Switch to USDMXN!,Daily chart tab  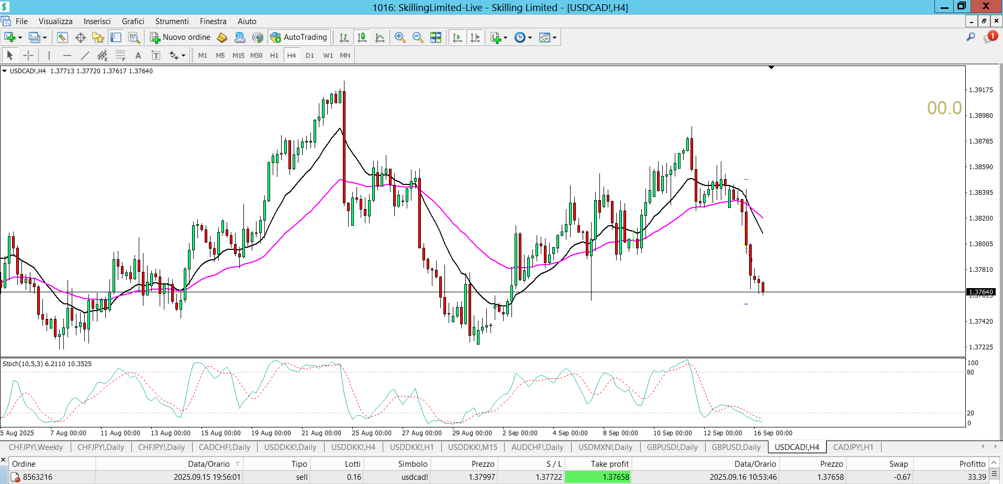pyautogui.click(x=605, y=447)
